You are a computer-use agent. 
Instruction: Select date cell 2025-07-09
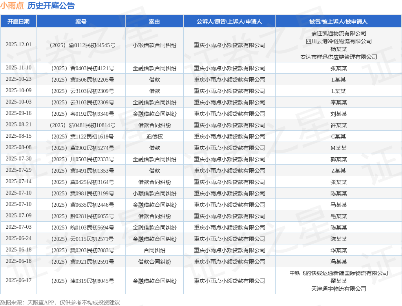click(18, 215)
